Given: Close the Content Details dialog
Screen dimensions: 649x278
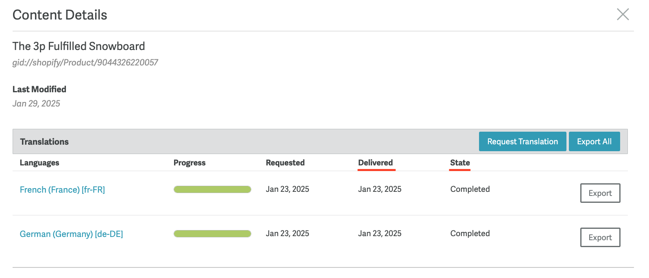Looking at the screenshot, I should click(x=623, y=14).
